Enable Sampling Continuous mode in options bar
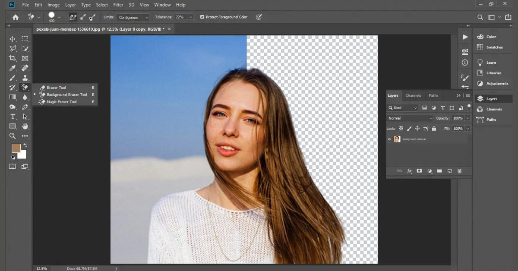The width and height of the screenshot is (518, 271). click(73, 17)
